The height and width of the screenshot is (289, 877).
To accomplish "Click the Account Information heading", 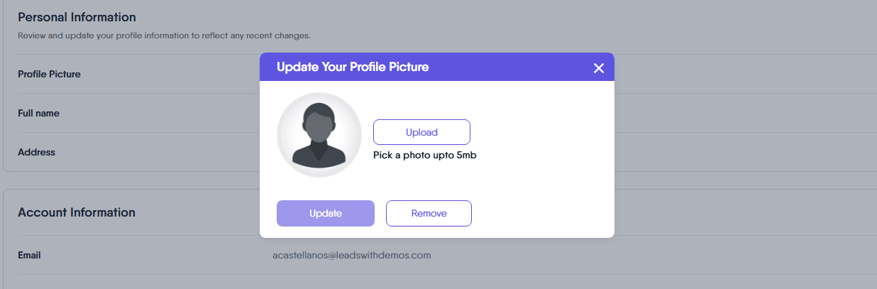I will coord(77,212).
